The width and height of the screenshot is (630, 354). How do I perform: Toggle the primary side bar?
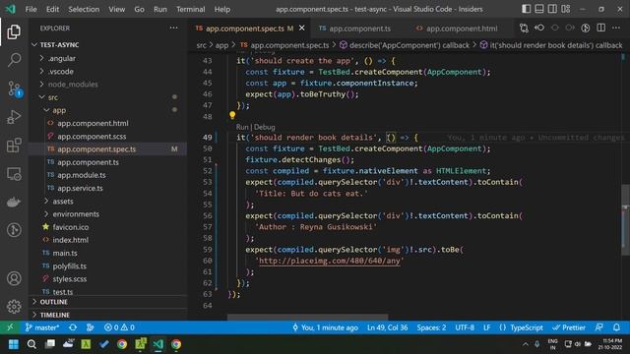[x=526, y=9]
